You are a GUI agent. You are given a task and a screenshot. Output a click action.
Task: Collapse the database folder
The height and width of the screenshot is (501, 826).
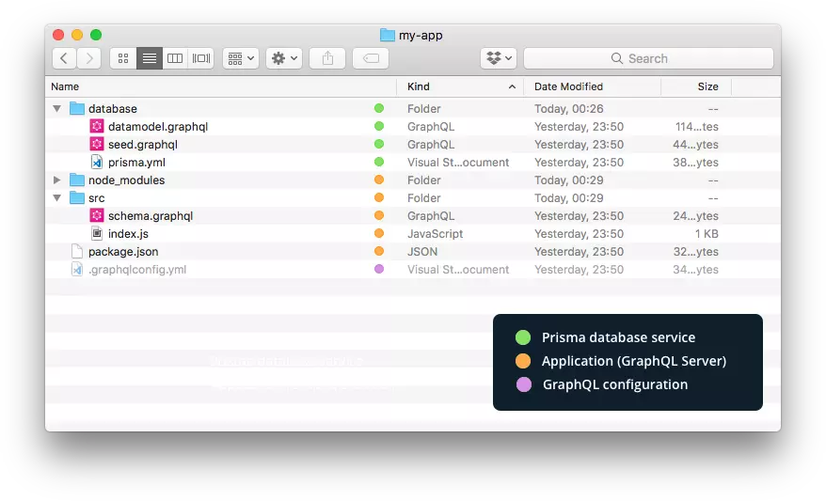56,109
